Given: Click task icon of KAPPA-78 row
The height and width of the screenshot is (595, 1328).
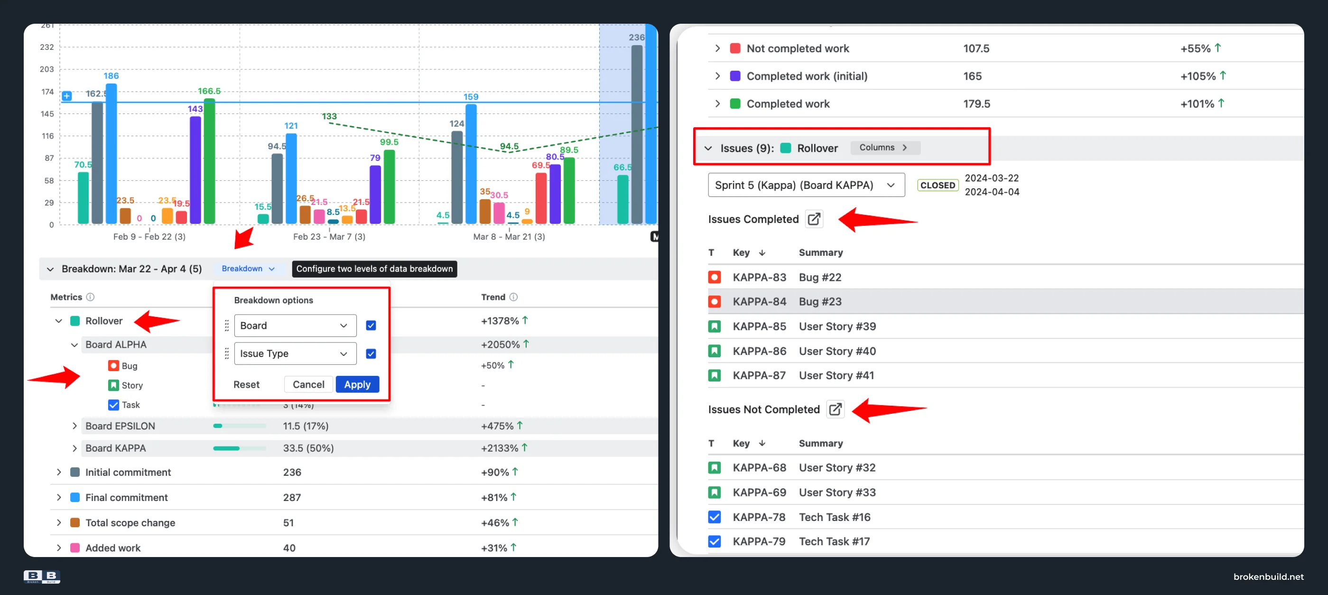Looking at the screenshot, I should click(x=714, y=517).
